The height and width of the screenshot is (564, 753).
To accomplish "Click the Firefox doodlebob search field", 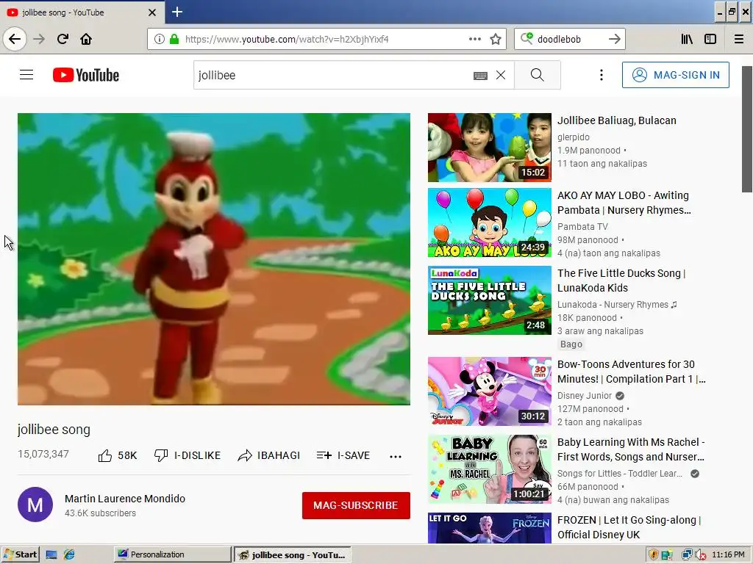I will pyautogui.click(x=569, y=39).
